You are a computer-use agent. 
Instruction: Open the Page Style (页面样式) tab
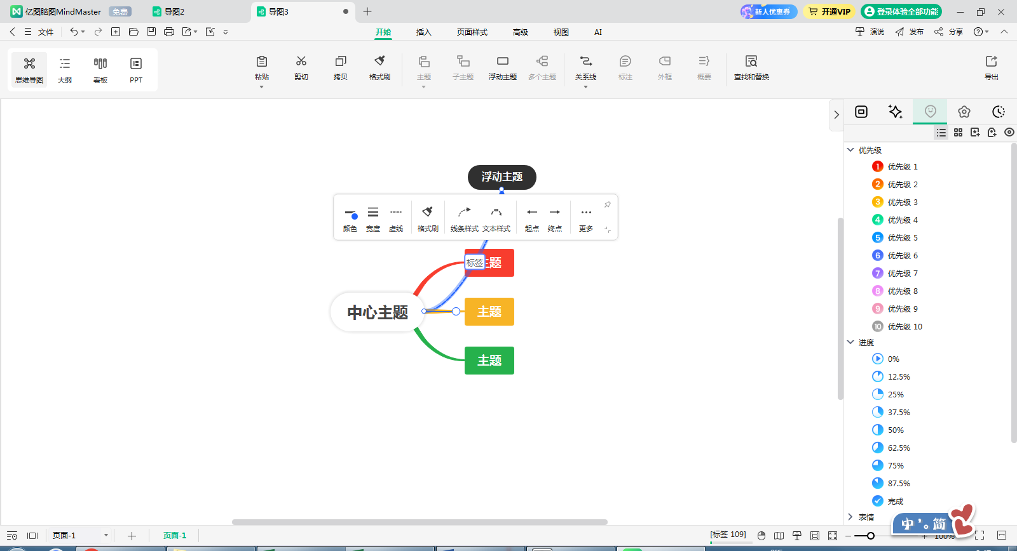tap(472, 32)
